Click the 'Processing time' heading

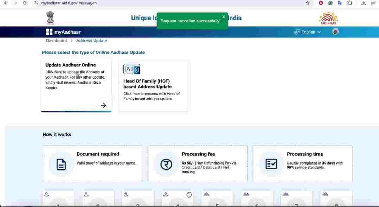(305, 154)
